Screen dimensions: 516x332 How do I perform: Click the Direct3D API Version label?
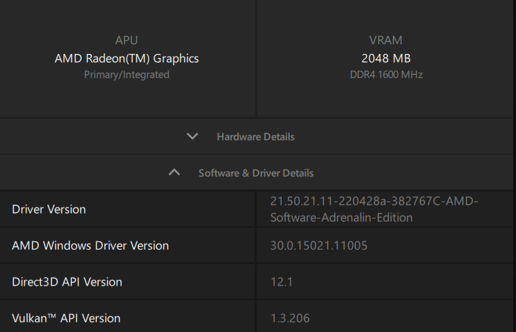[67, 282]
